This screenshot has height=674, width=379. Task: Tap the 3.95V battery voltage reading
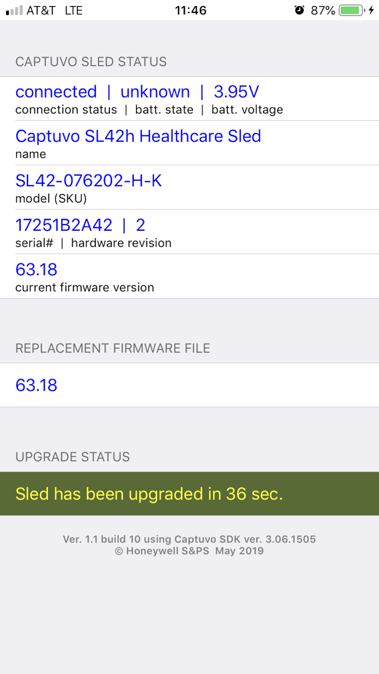(236, 92)
